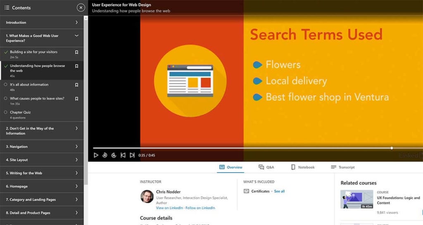423x225 pixels.
Task: Open the Transcript tab
Action: click(x=343, y=167)
